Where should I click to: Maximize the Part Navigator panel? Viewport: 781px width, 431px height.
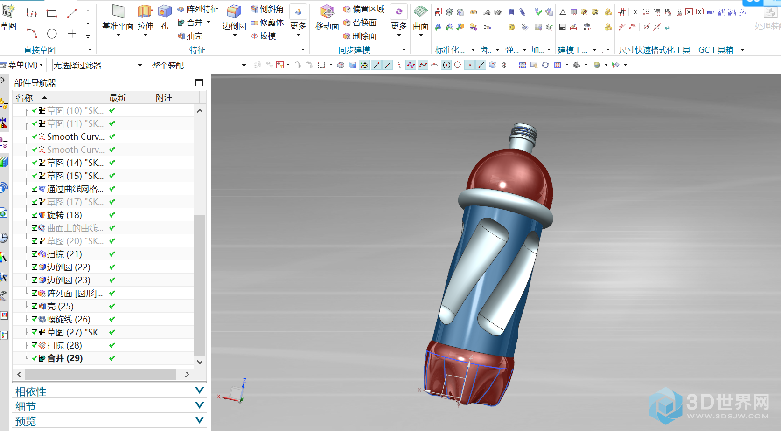(199, 83)
